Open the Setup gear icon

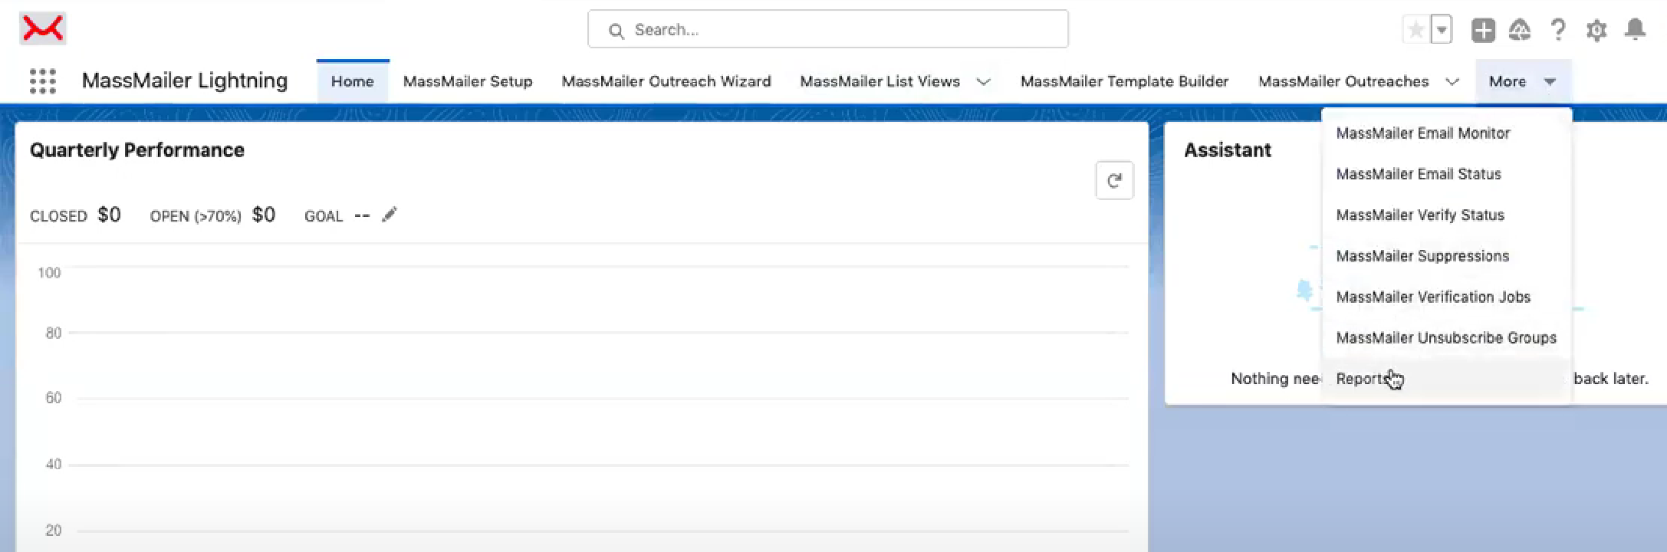(1596, 30)
